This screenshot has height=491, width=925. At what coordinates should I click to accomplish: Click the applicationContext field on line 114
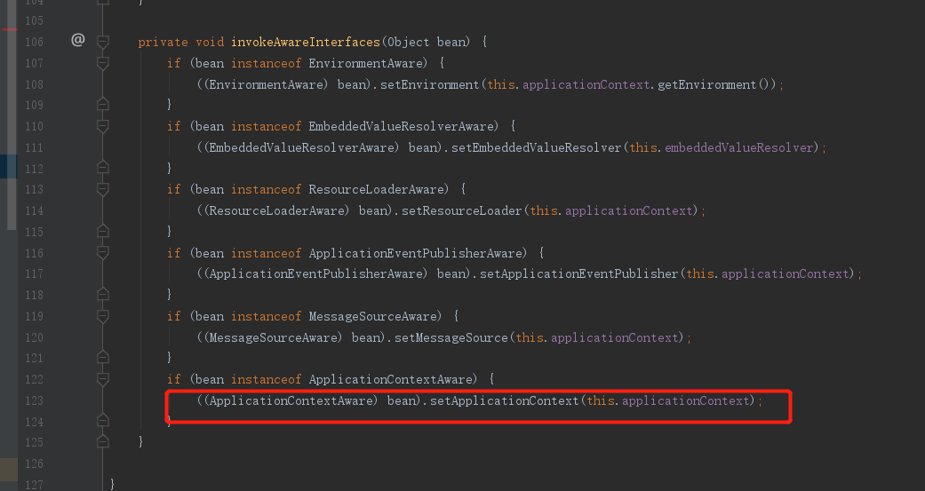pyautogui.click(x=629, y=210)
